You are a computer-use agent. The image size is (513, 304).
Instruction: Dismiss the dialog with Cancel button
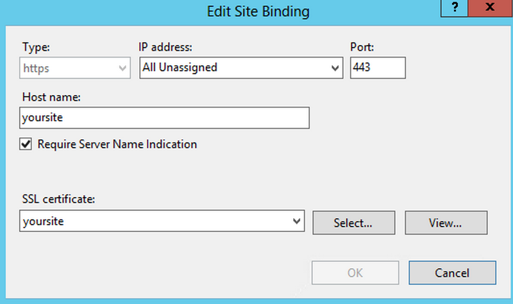452,273
